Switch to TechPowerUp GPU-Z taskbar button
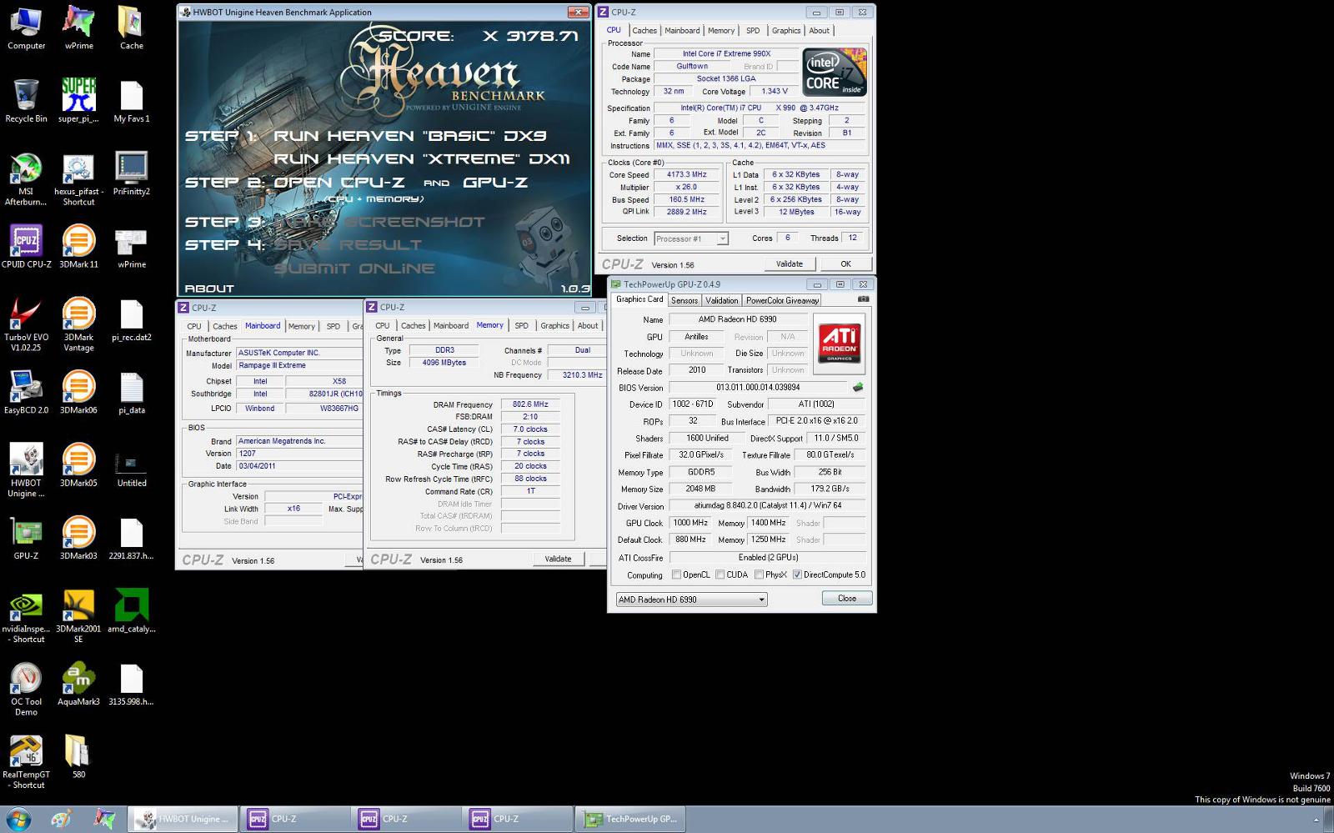The width and height of the screenshot is (1334, 833). pyautogui.click(x=631, y=819)
